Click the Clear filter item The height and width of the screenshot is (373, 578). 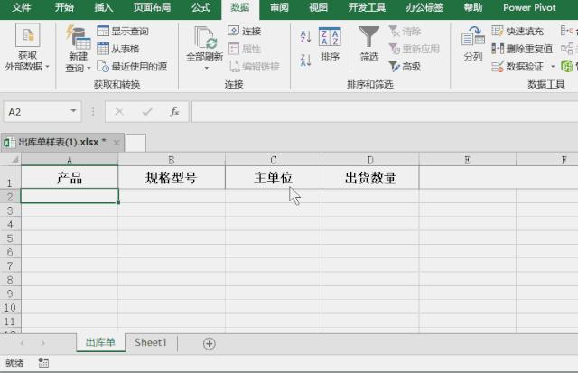[405, 32]
